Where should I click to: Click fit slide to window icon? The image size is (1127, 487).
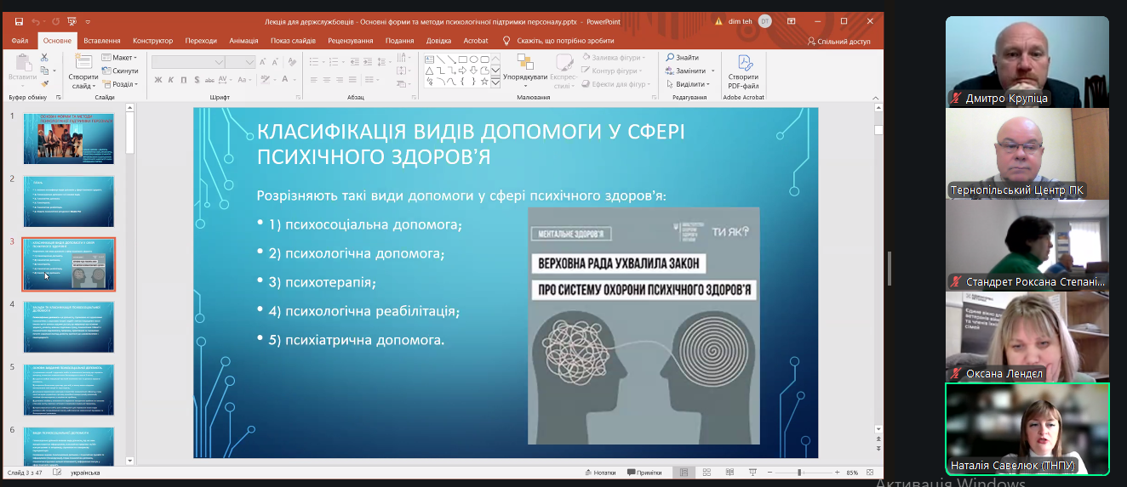[x=869, y=473]
